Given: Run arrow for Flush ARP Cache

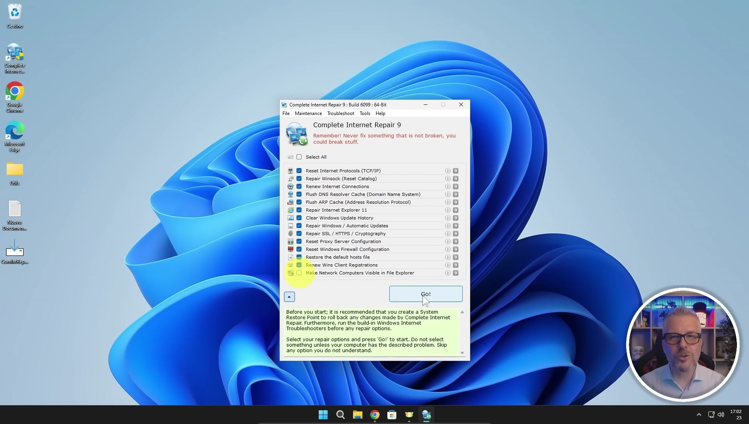Looking at the screenshot, I should pyautogui.click(x=455, y=202).
